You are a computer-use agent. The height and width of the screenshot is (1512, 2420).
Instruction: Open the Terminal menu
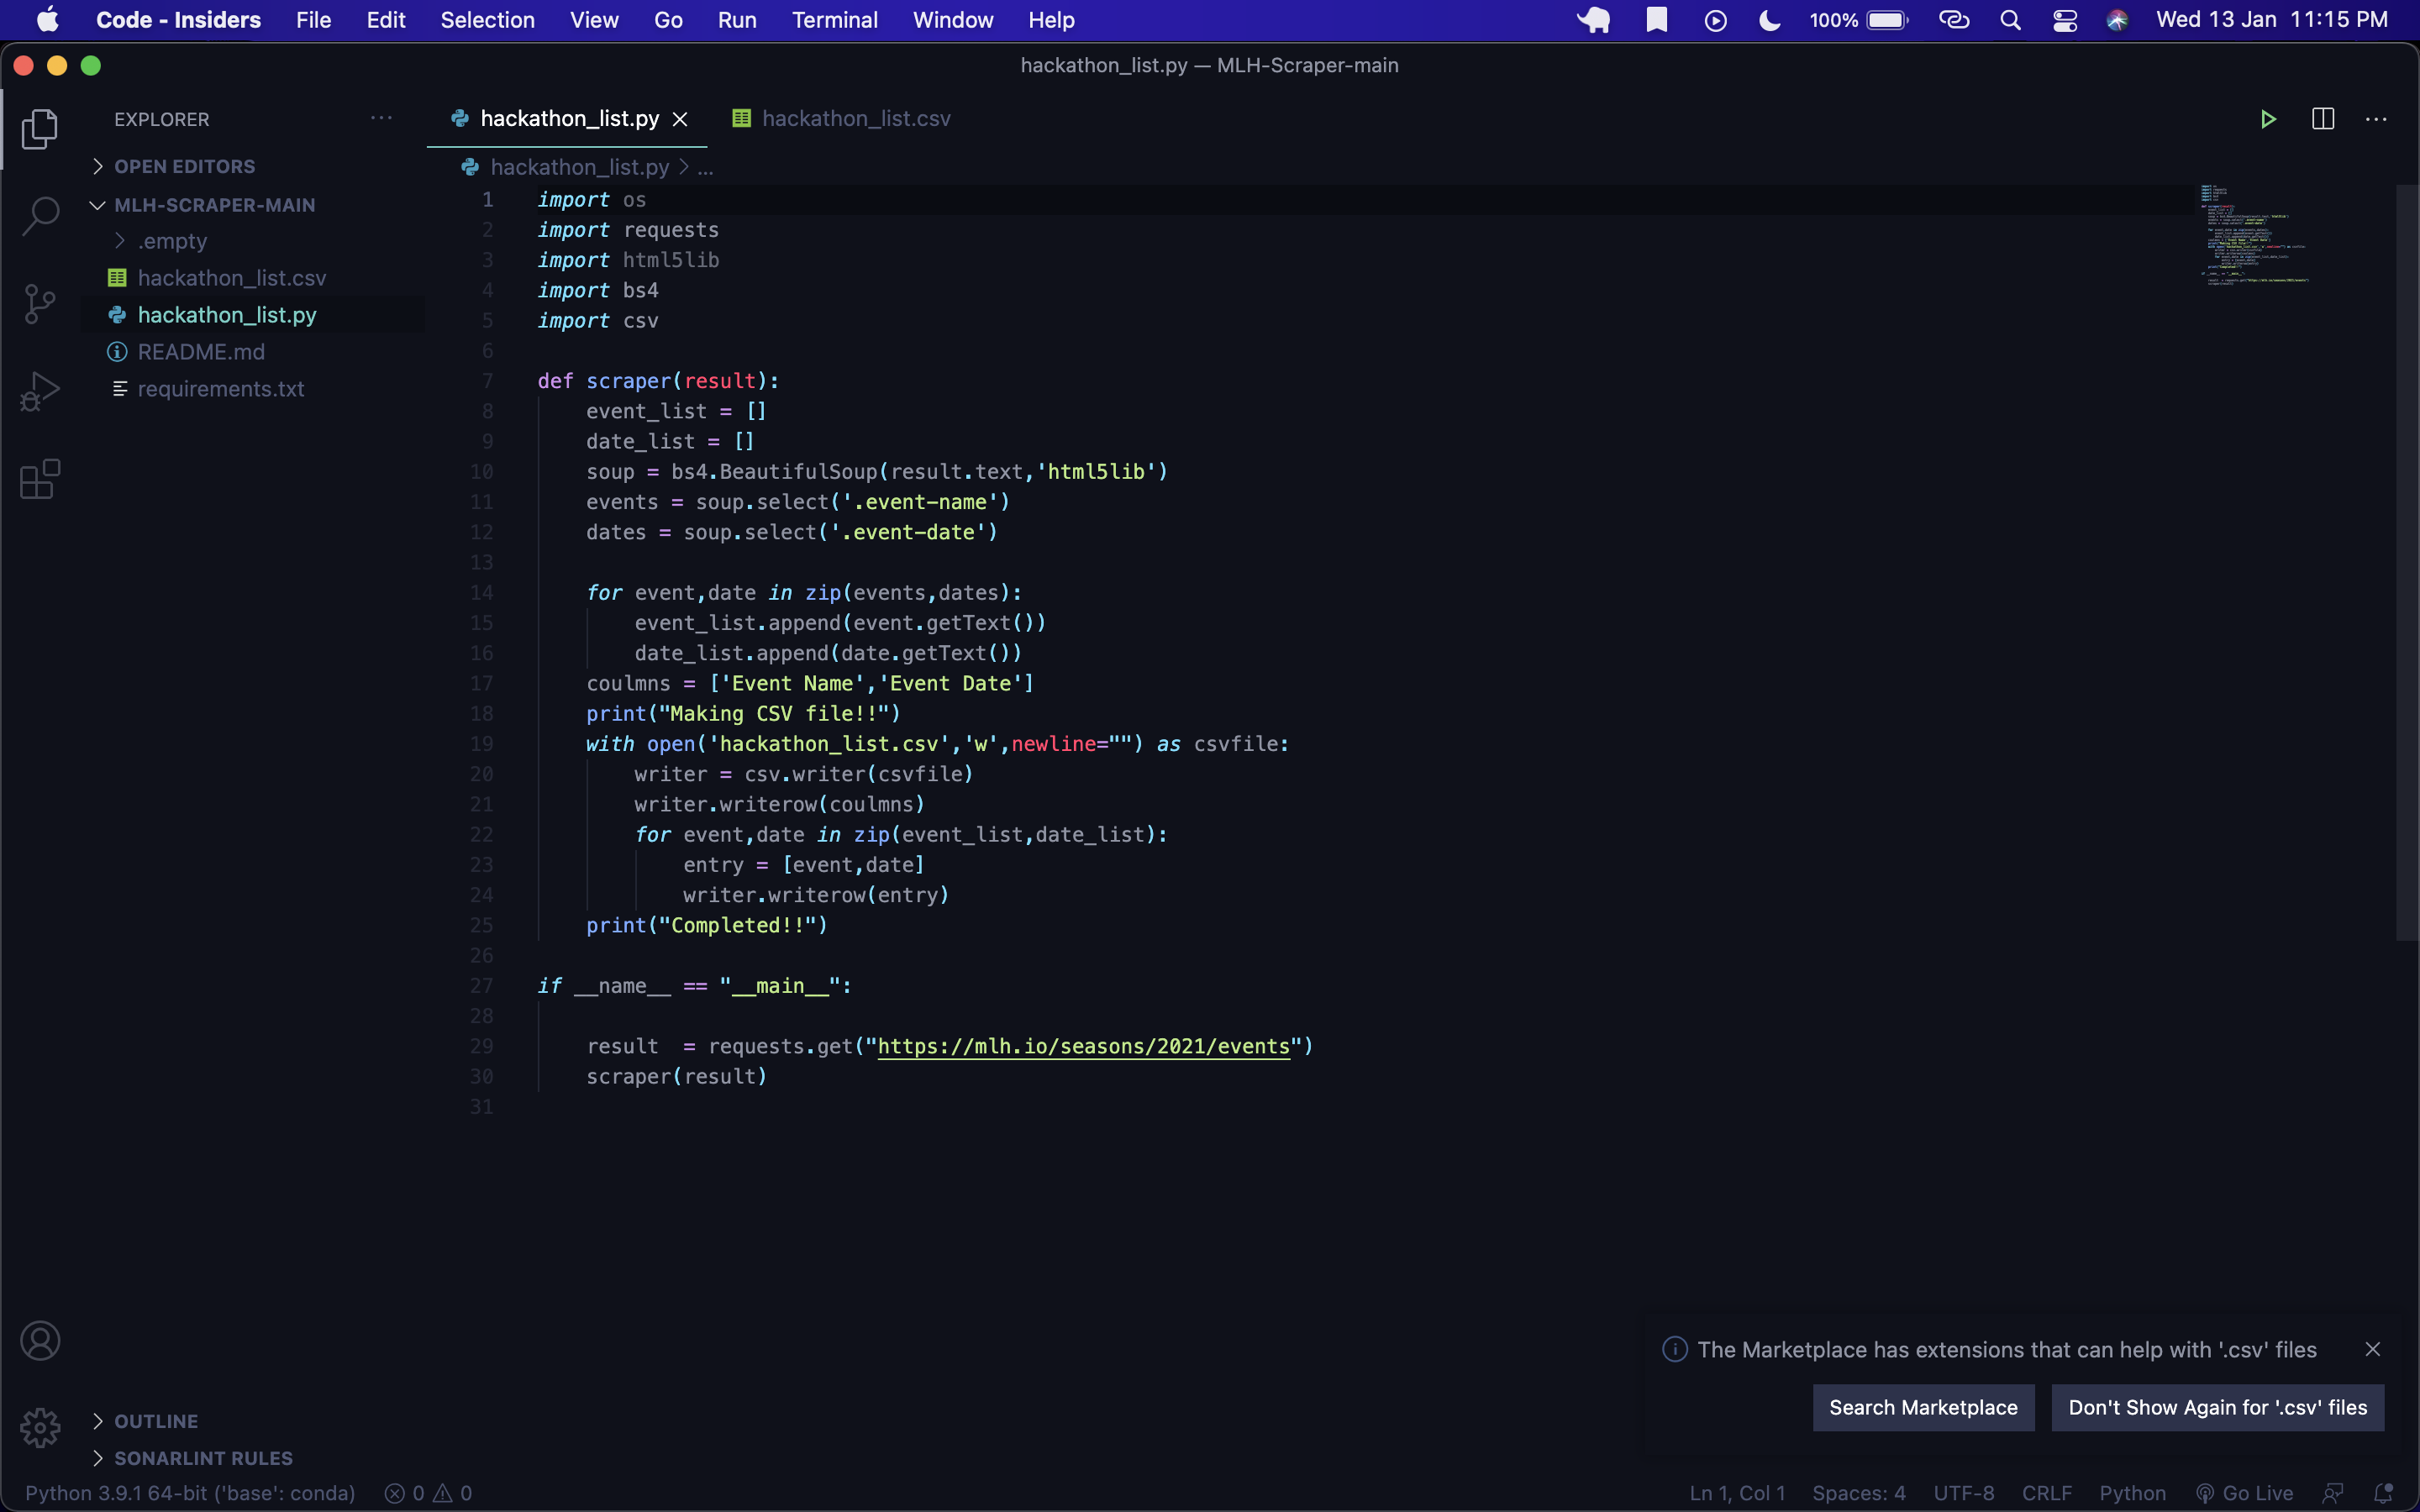click(834, 20)
